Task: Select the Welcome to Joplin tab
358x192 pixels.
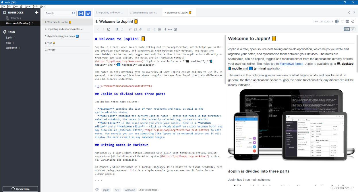Action: (179, 13)
